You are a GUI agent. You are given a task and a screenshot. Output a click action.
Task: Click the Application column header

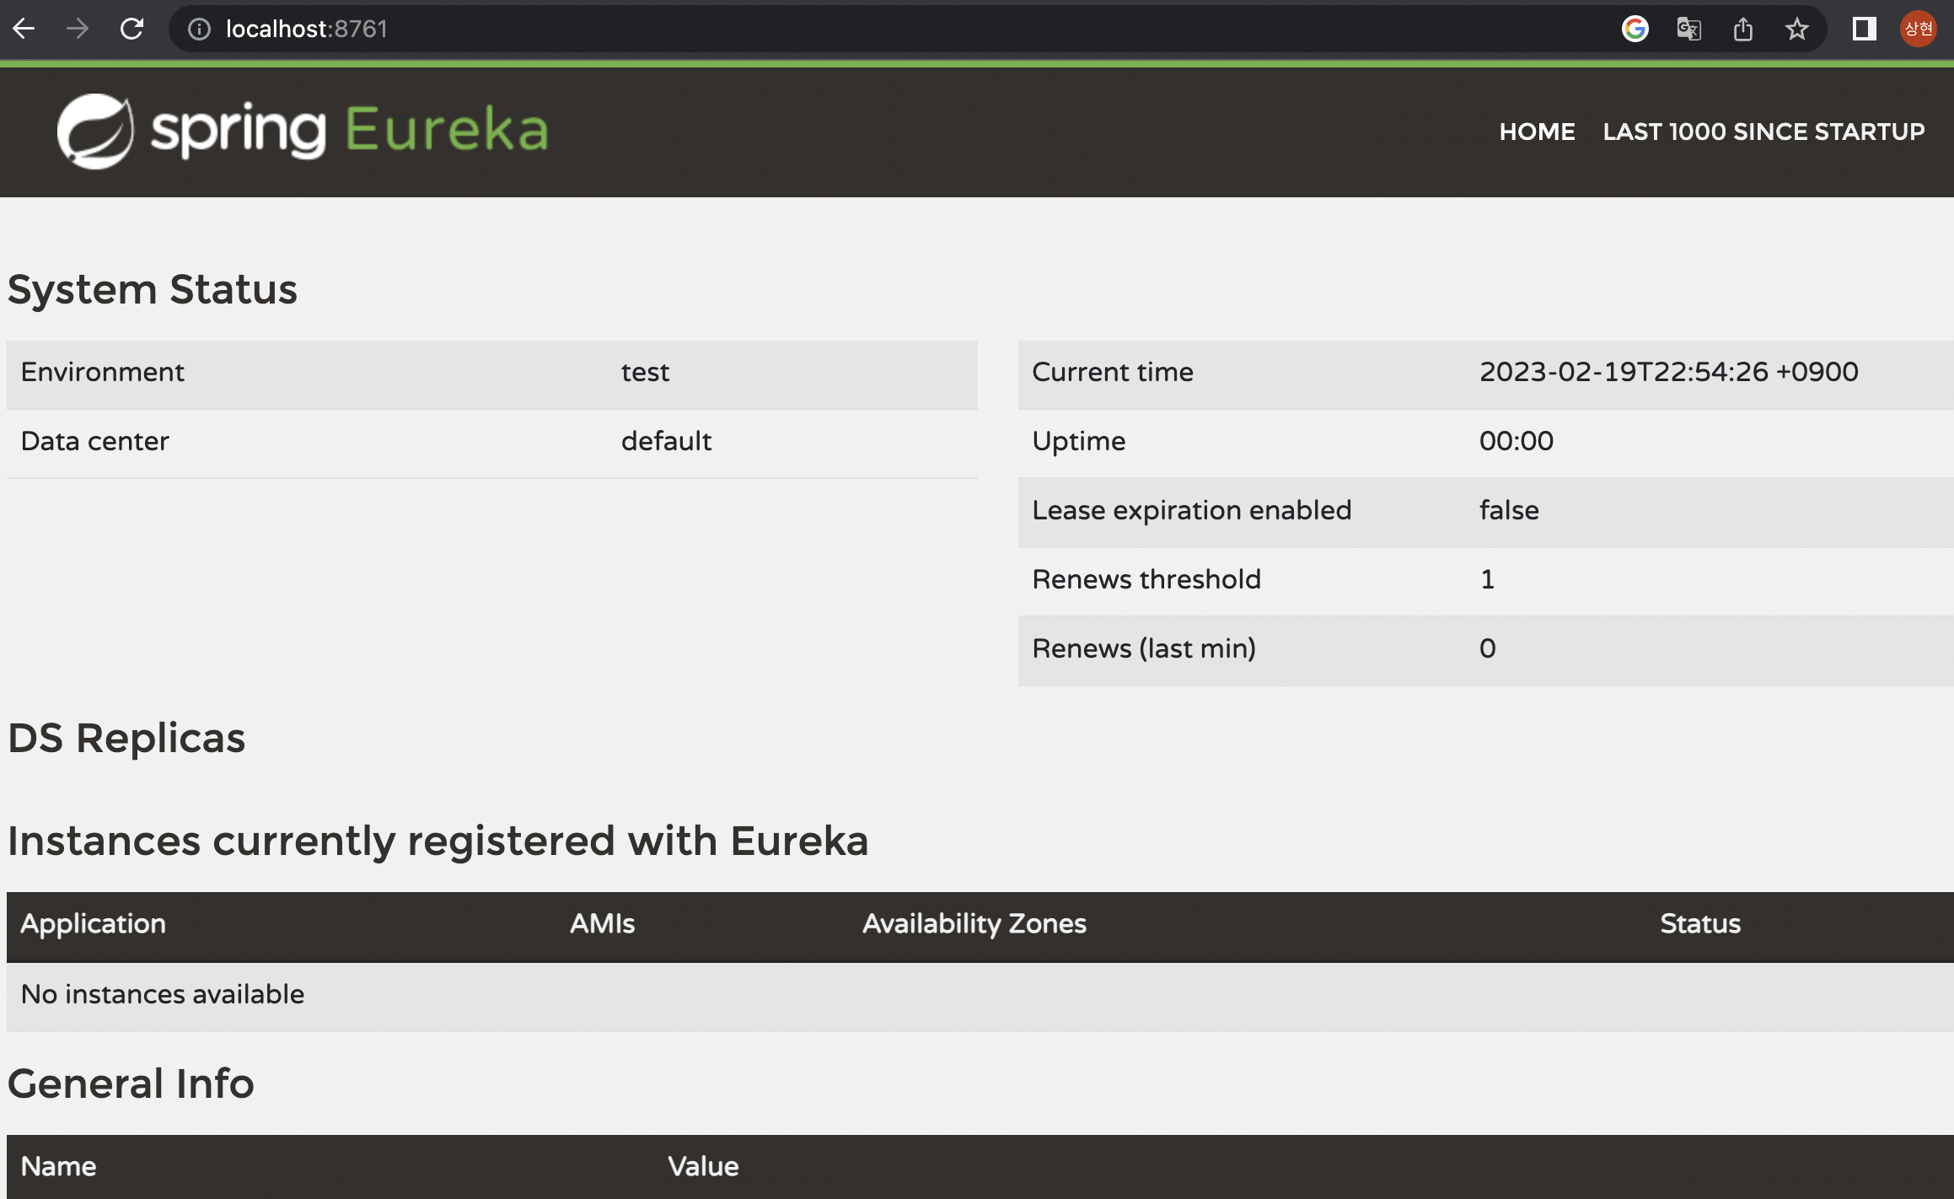coord(94,923)
